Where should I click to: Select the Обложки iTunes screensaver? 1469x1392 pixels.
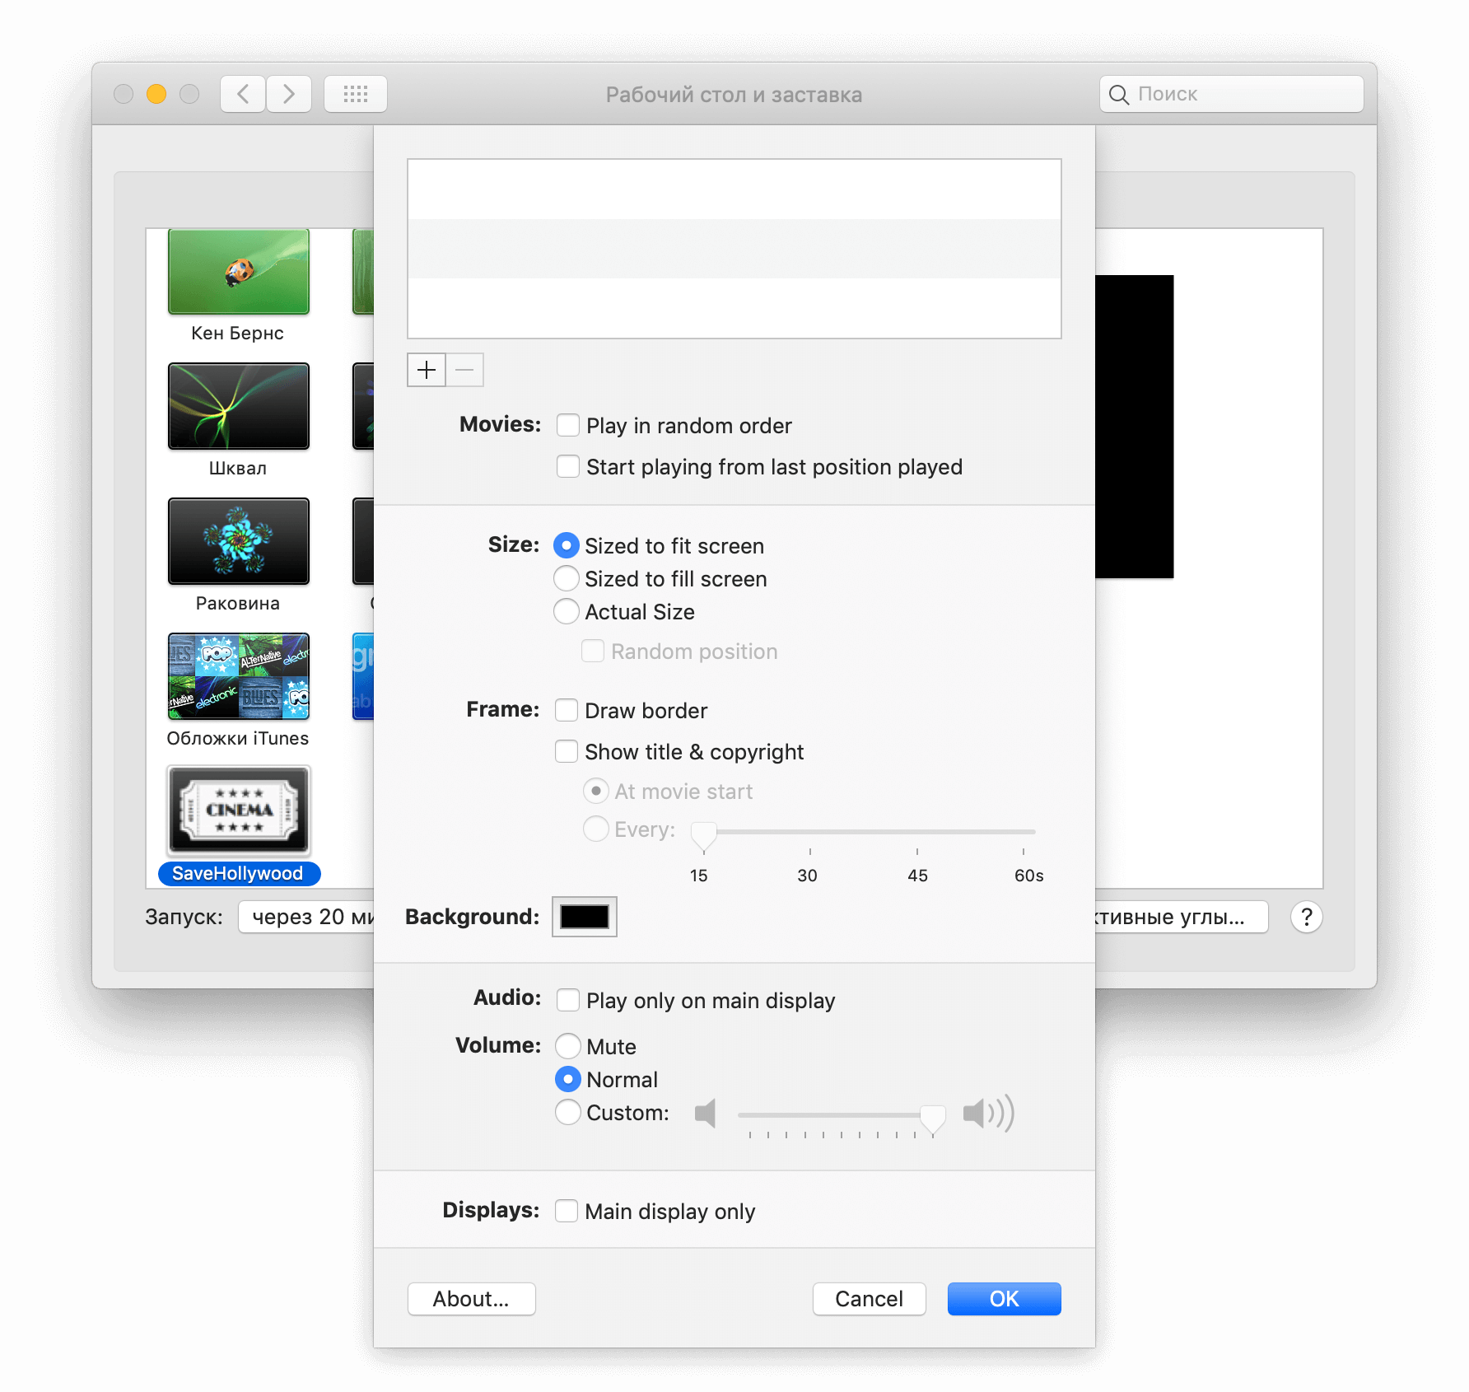(x=239, y=676)
